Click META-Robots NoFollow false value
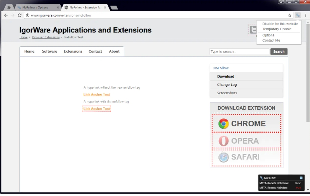The height and width of the screenshot is (196, 310). [298, 183]
